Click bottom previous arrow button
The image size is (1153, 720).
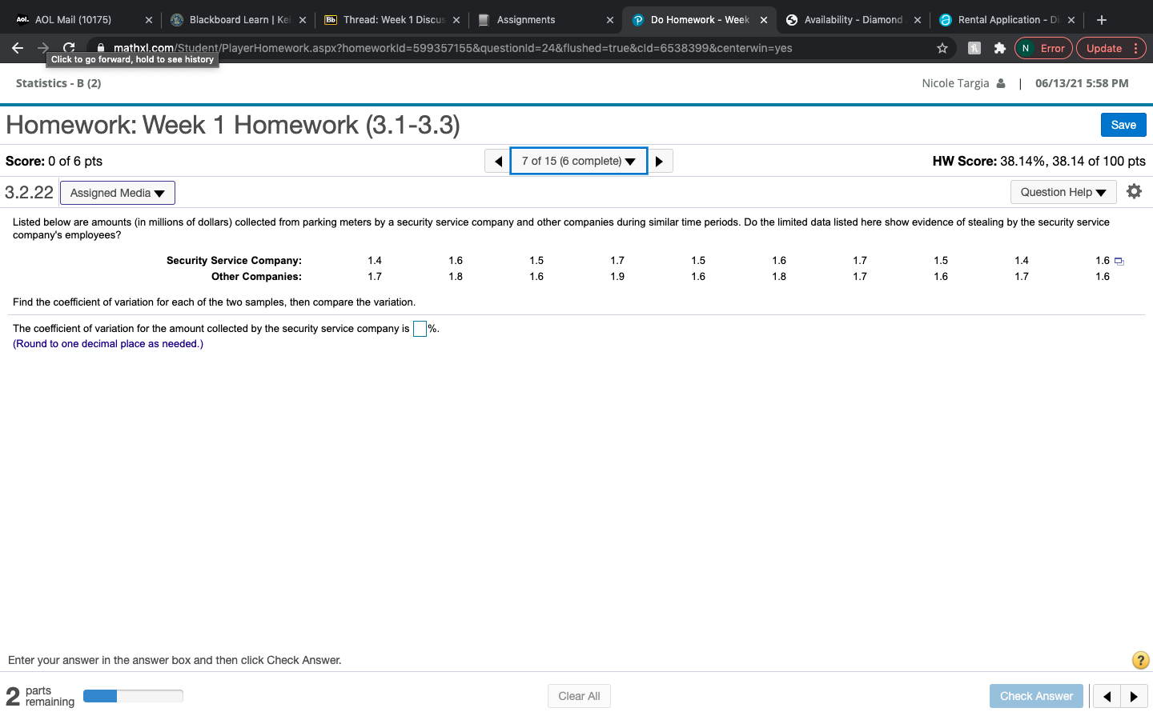click(1107, 696)
